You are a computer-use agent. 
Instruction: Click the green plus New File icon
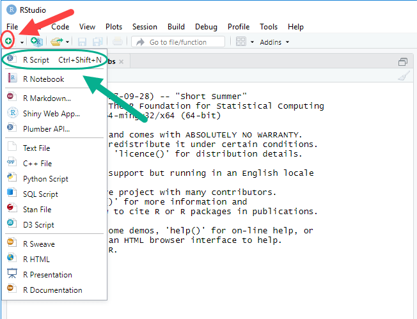click(x=8, y=41)
